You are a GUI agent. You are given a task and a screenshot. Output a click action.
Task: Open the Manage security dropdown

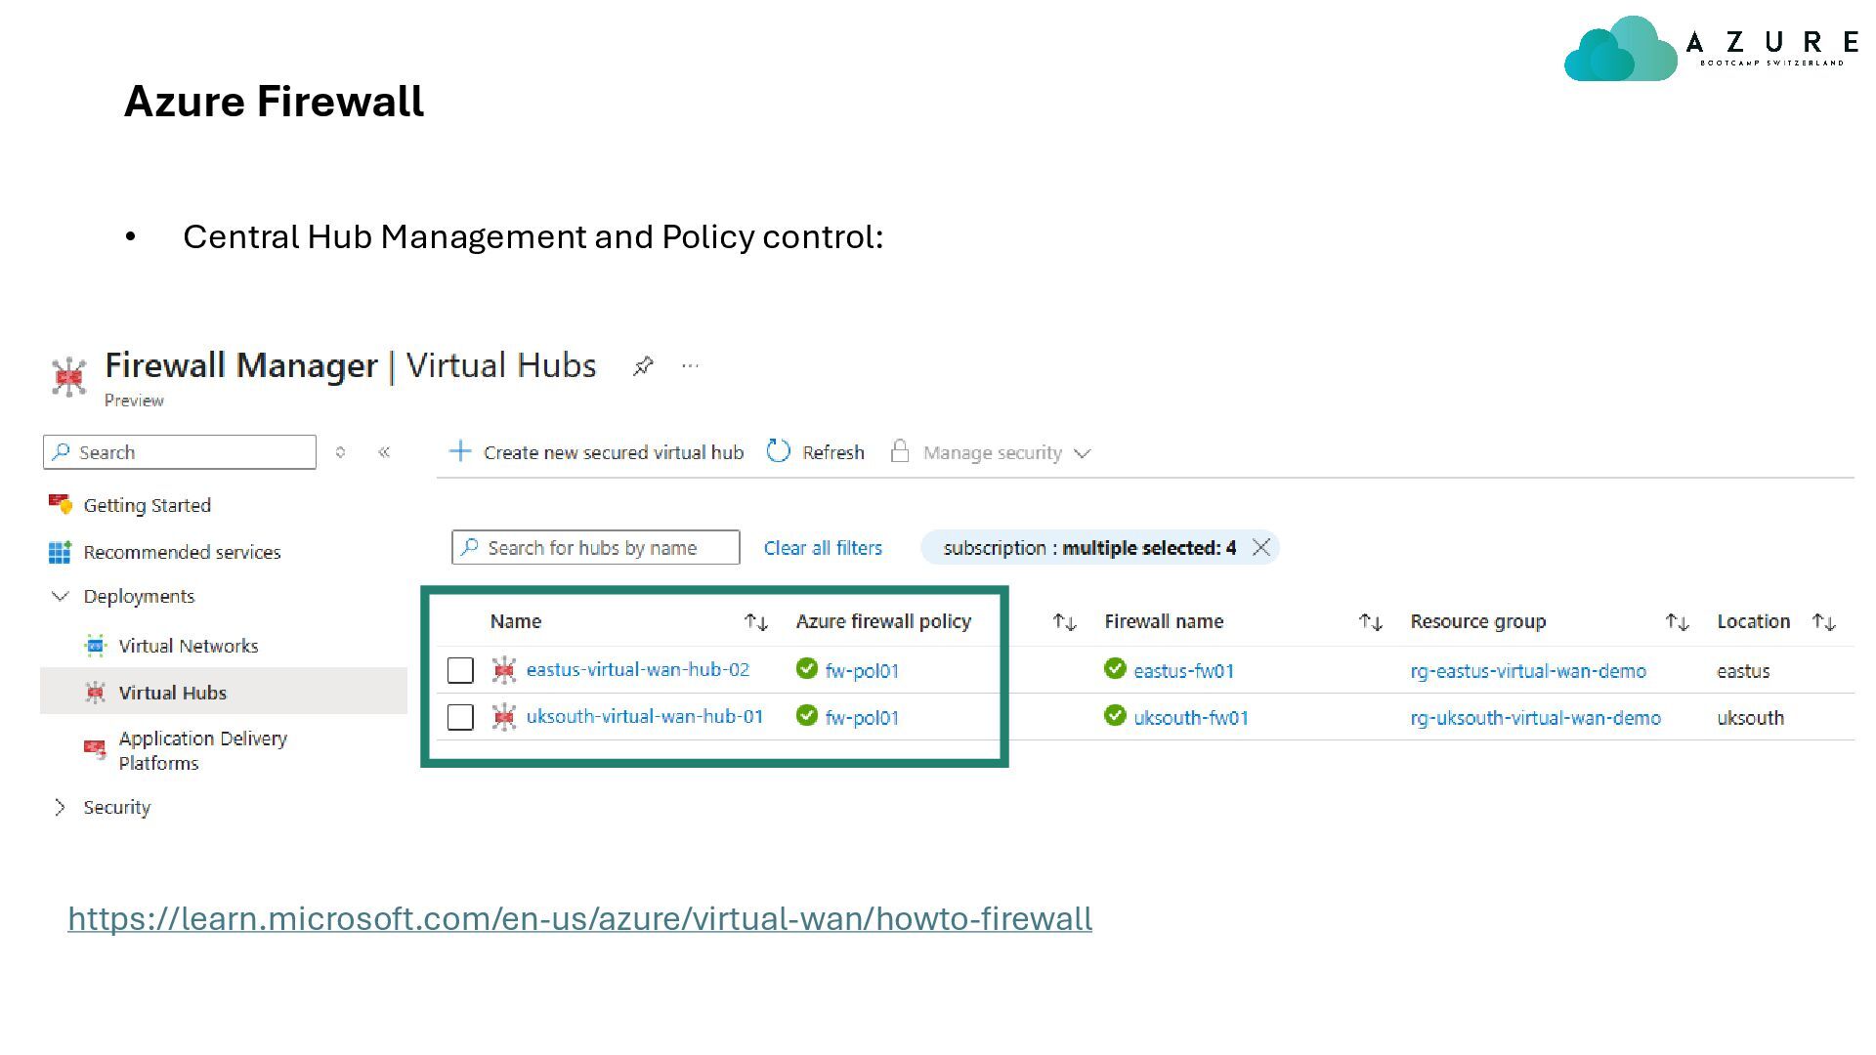[x=1082, y=453]
